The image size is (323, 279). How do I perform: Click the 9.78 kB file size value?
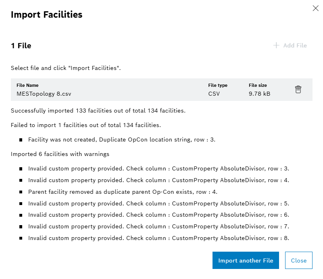click(x=258, y=93)
